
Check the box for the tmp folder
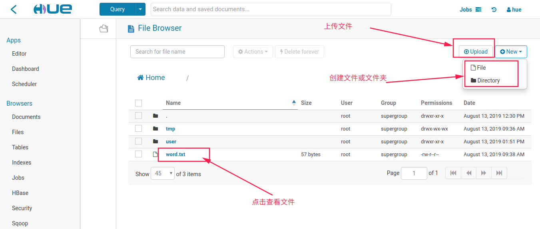click(x=139, y=129)
